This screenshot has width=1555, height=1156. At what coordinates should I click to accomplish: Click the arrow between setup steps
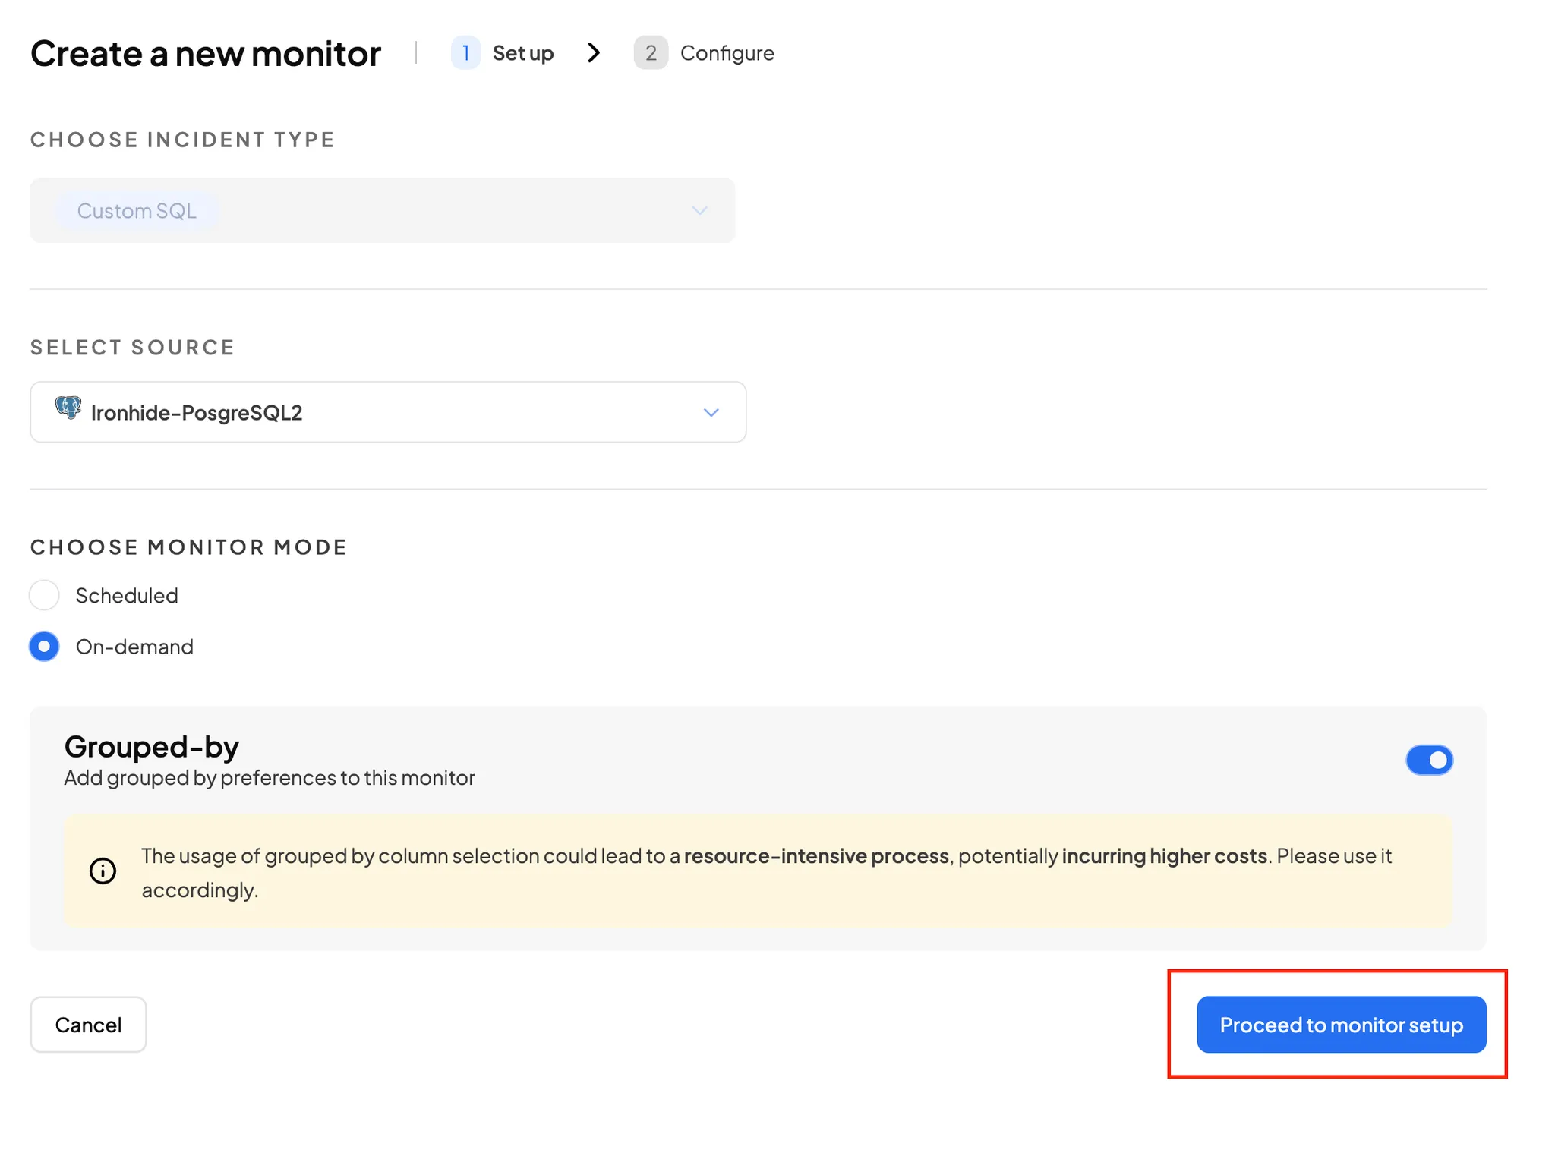click(594, 53)
